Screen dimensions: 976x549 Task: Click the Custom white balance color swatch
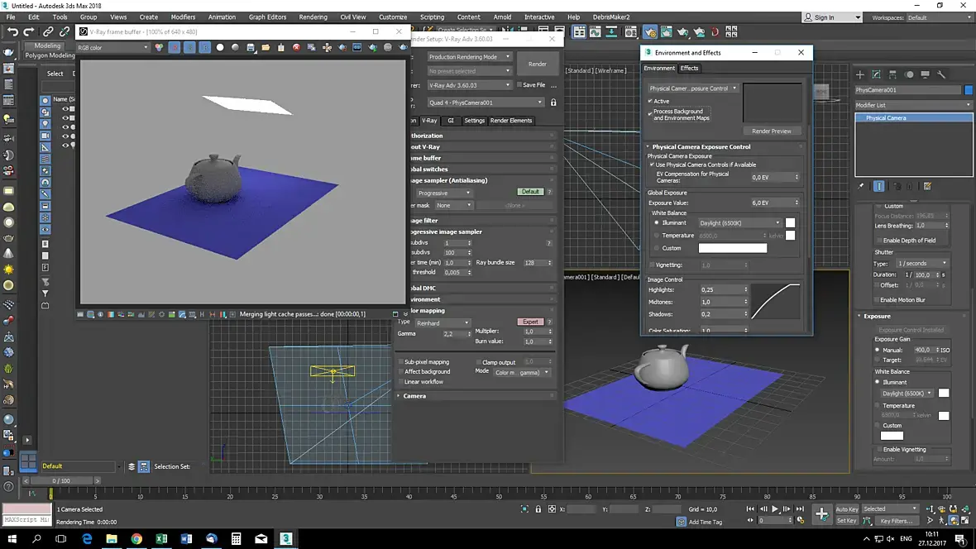point(732,248)
